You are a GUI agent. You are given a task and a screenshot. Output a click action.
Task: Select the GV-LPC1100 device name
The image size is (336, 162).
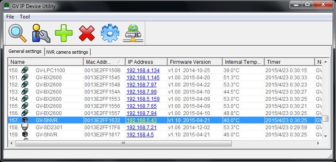pos(50,71)
